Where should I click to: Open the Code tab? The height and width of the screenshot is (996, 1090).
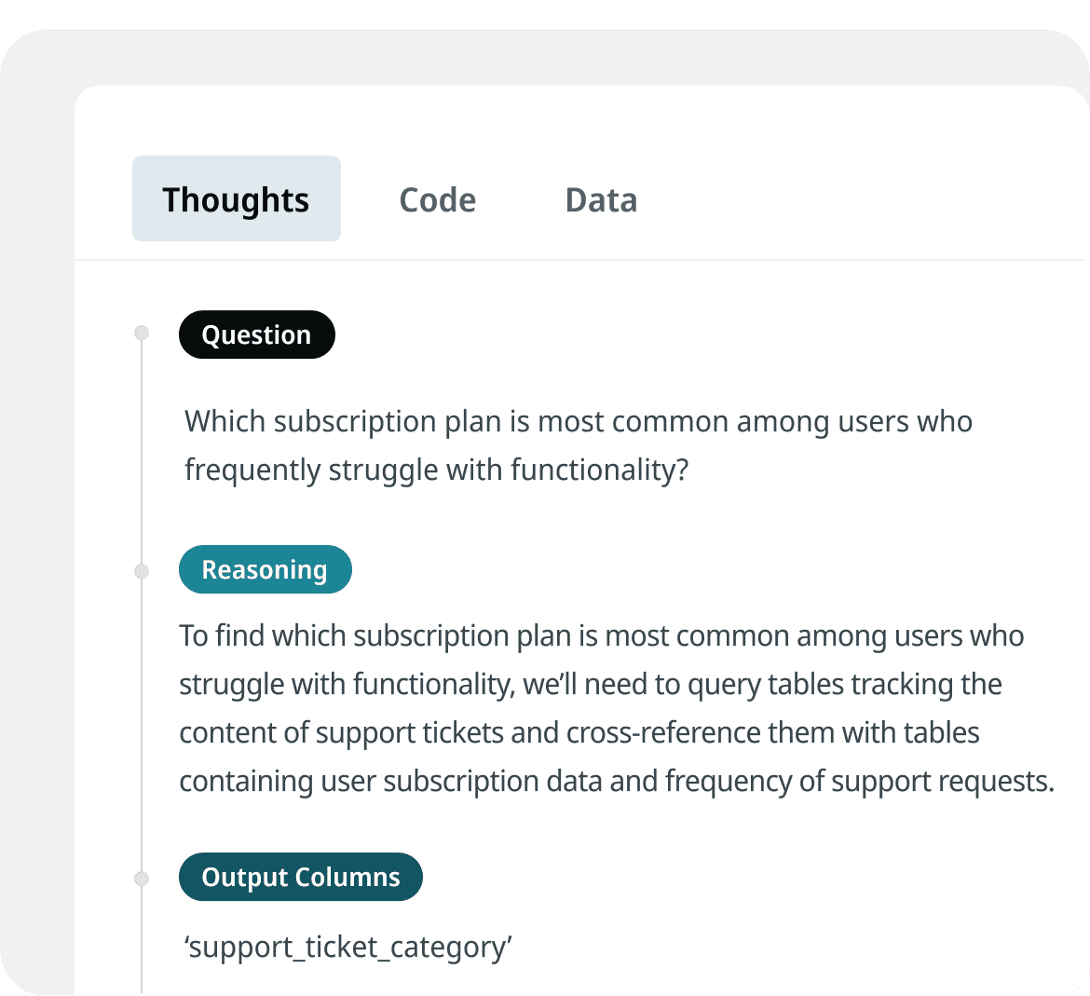pyautogui.click(x=437, y=200)
